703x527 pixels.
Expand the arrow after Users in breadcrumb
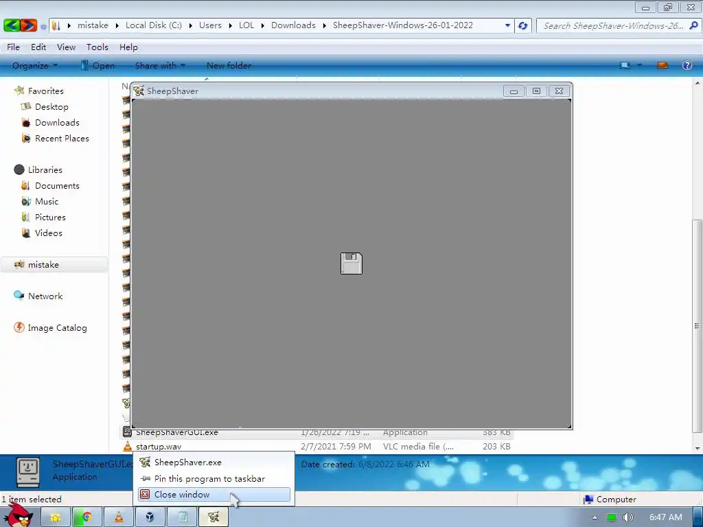pyautogui.click(x=231, y=25)
